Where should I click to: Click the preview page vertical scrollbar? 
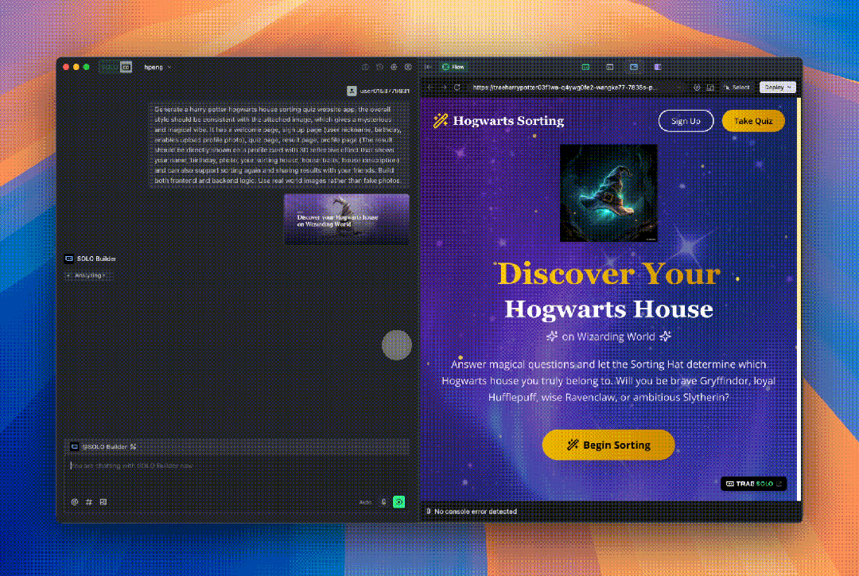(799, 299)
